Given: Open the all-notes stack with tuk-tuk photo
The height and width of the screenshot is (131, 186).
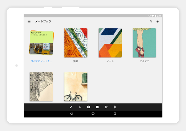Looking at the screenshot, I should pos(41,43).
